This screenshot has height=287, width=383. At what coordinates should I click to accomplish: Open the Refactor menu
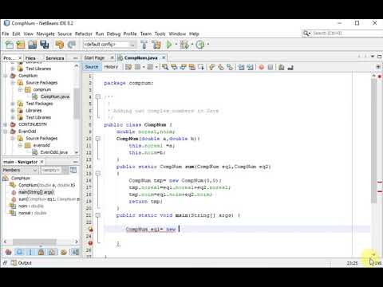pos(84,33)
